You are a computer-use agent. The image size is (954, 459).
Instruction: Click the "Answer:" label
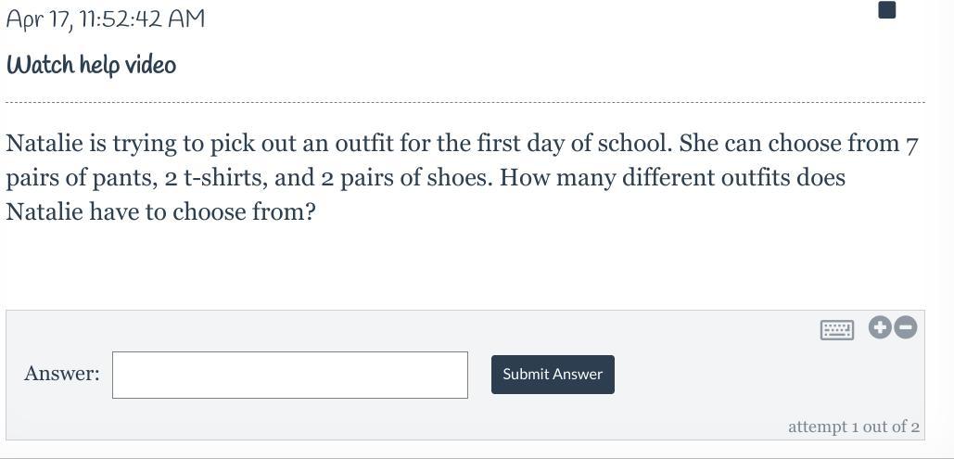tap(61, 374)
